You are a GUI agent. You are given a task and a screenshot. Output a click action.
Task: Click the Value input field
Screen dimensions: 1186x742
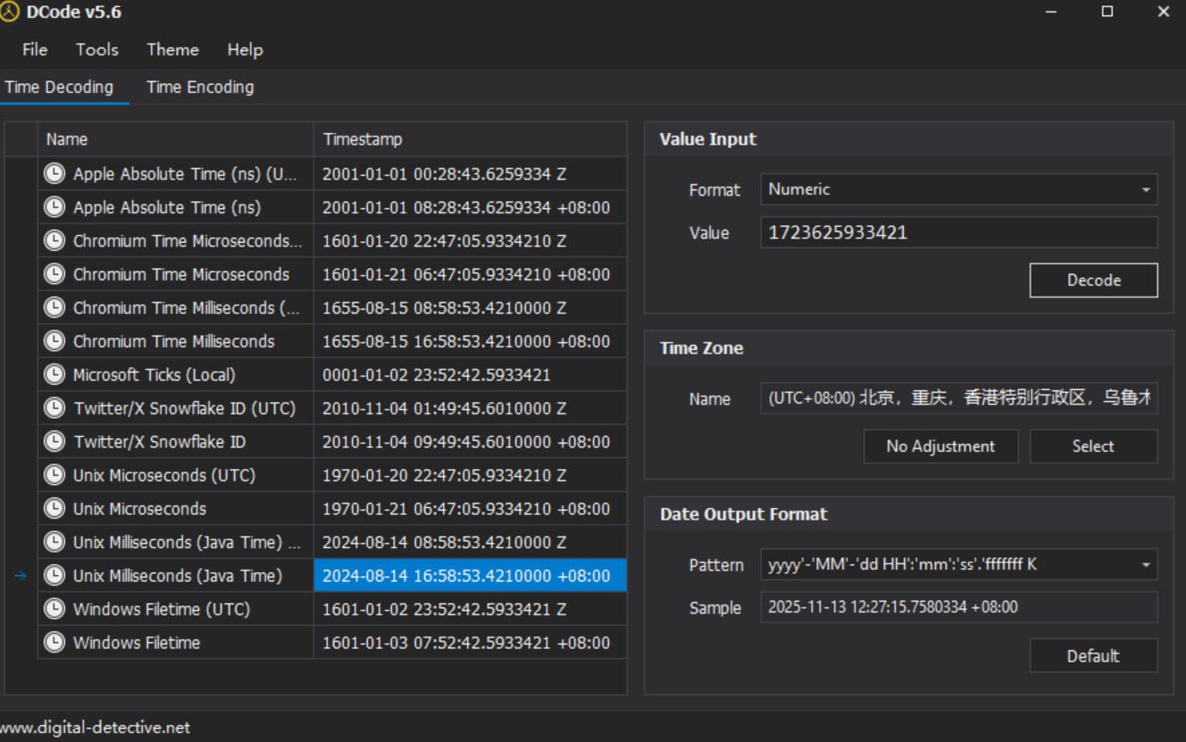(x=958, y=233)
